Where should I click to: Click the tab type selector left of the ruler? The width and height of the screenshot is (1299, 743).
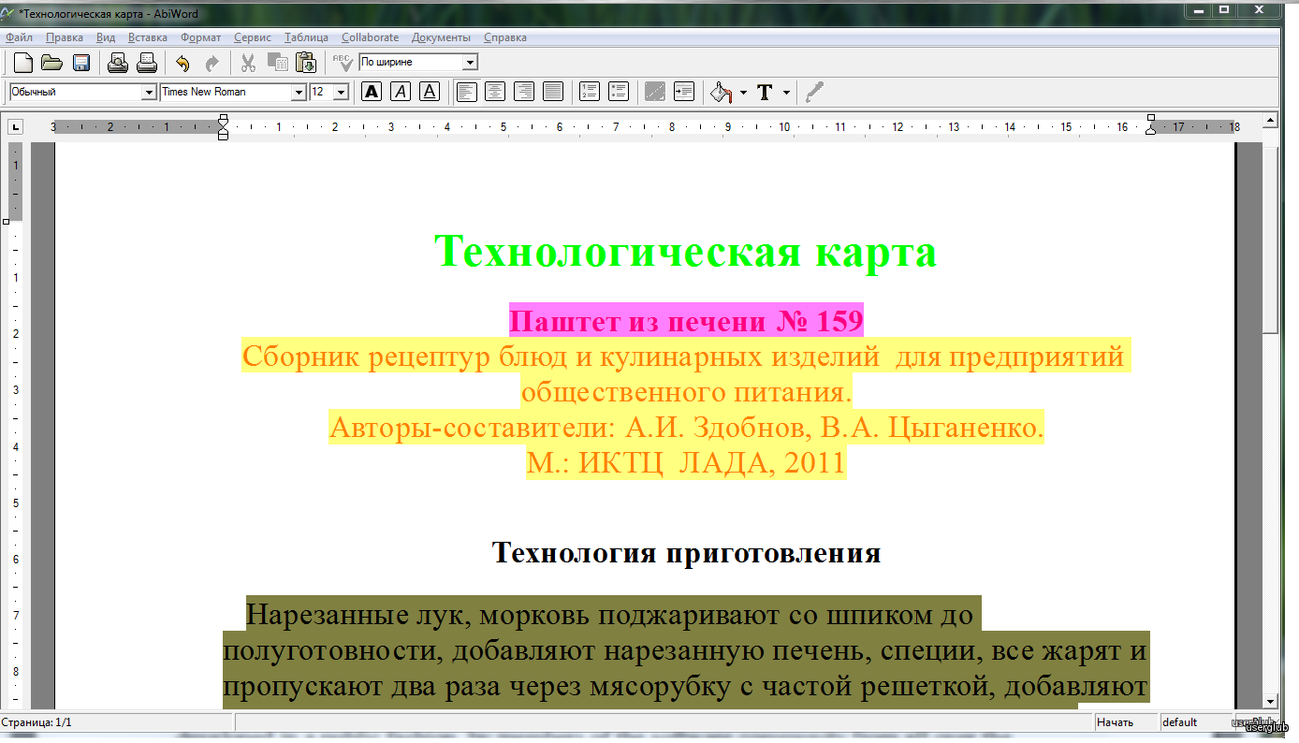16,127
